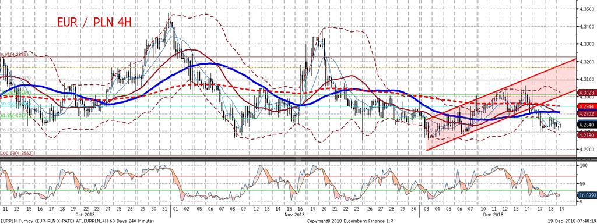This screenshot has height=224, width=597.
Task: Click the 'Dec 2018' month label
Action: click(494, 215)
